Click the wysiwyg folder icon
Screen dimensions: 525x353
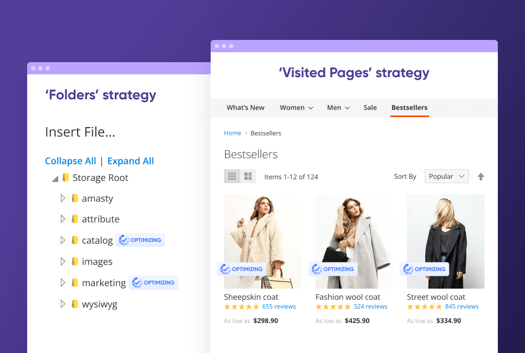click(x=76, y=304)
